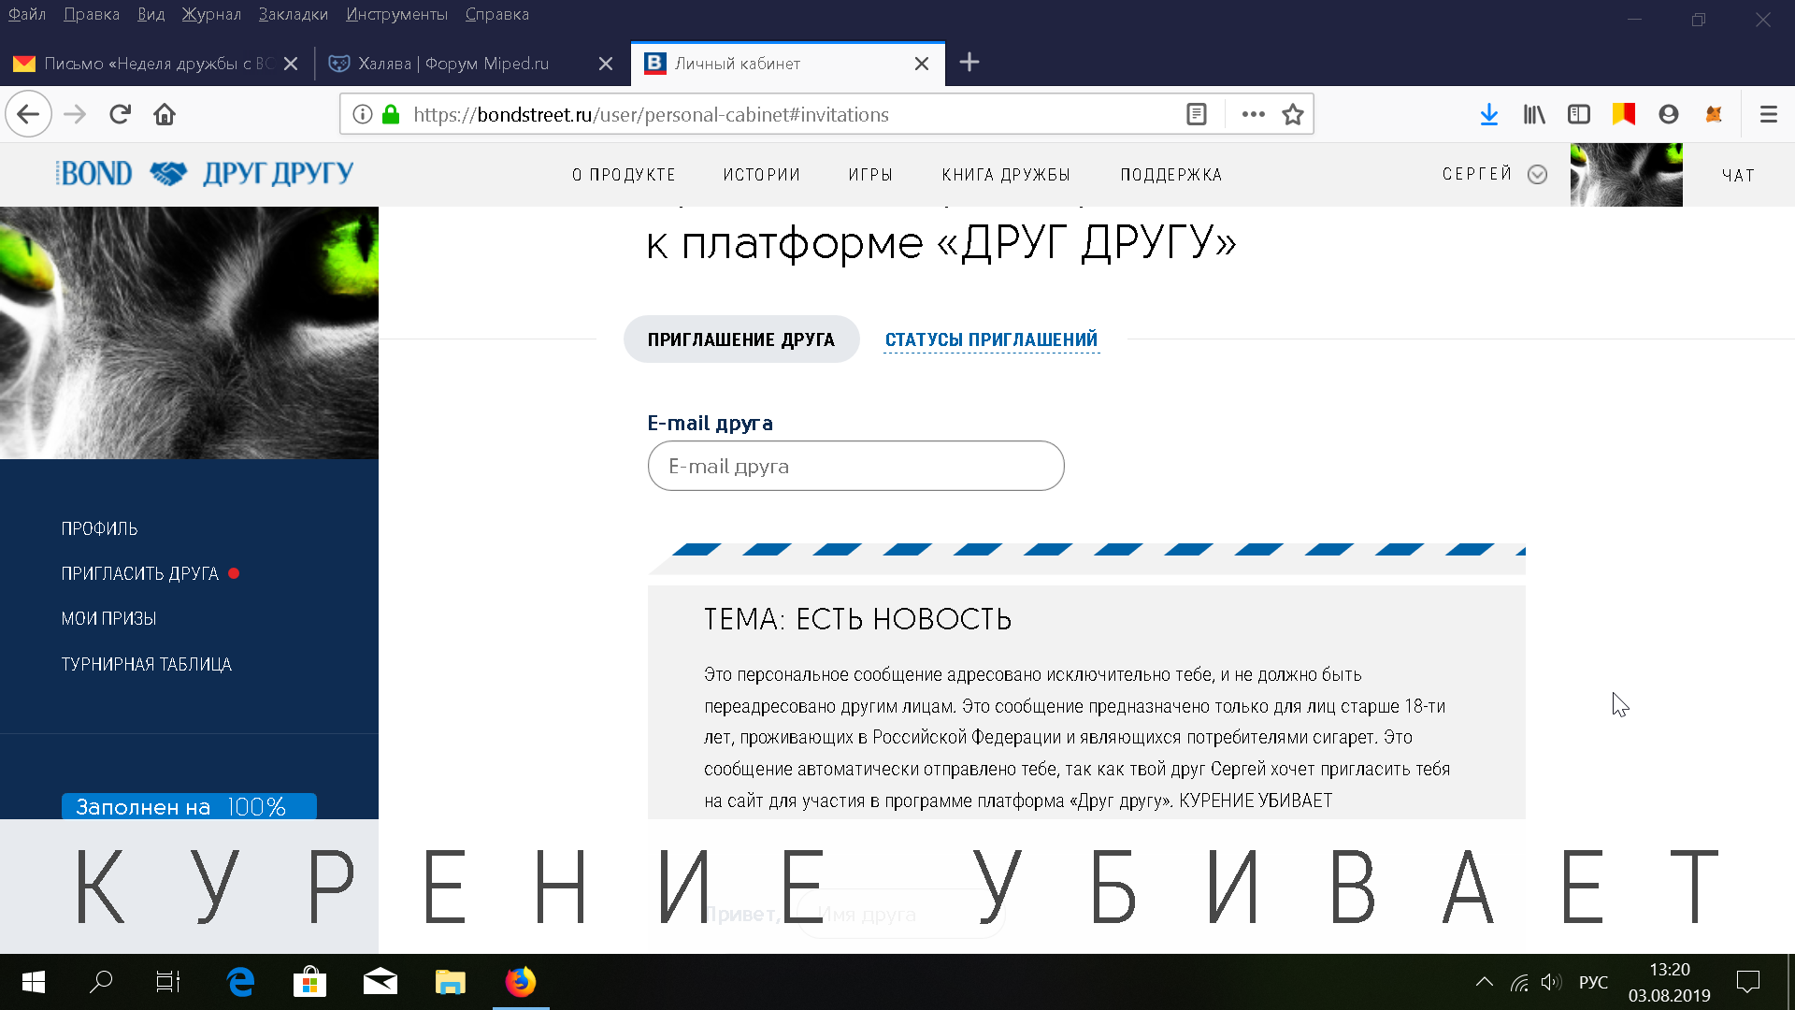Open the Справка menu
This screenshot has width=1795, height=1010.
point(497,14)
